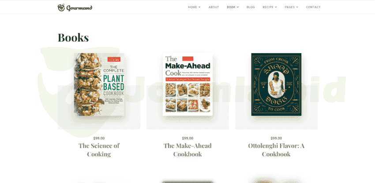Expand the Home dropdown chevron
Screen dimensions: 375x183
point(199,7)
